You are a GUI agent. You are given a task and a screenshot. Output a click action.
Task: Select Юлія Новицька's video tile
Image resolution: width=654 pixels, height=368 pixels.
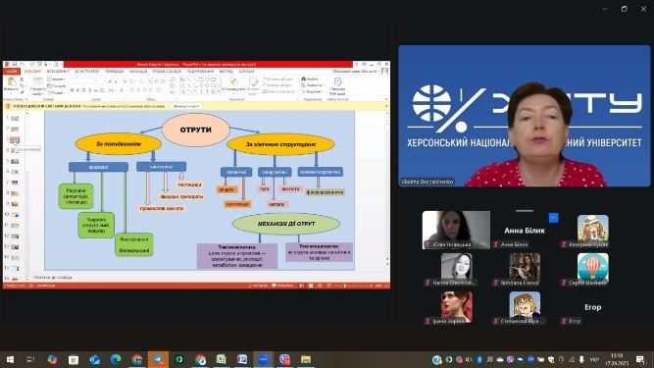click(456, 230)
